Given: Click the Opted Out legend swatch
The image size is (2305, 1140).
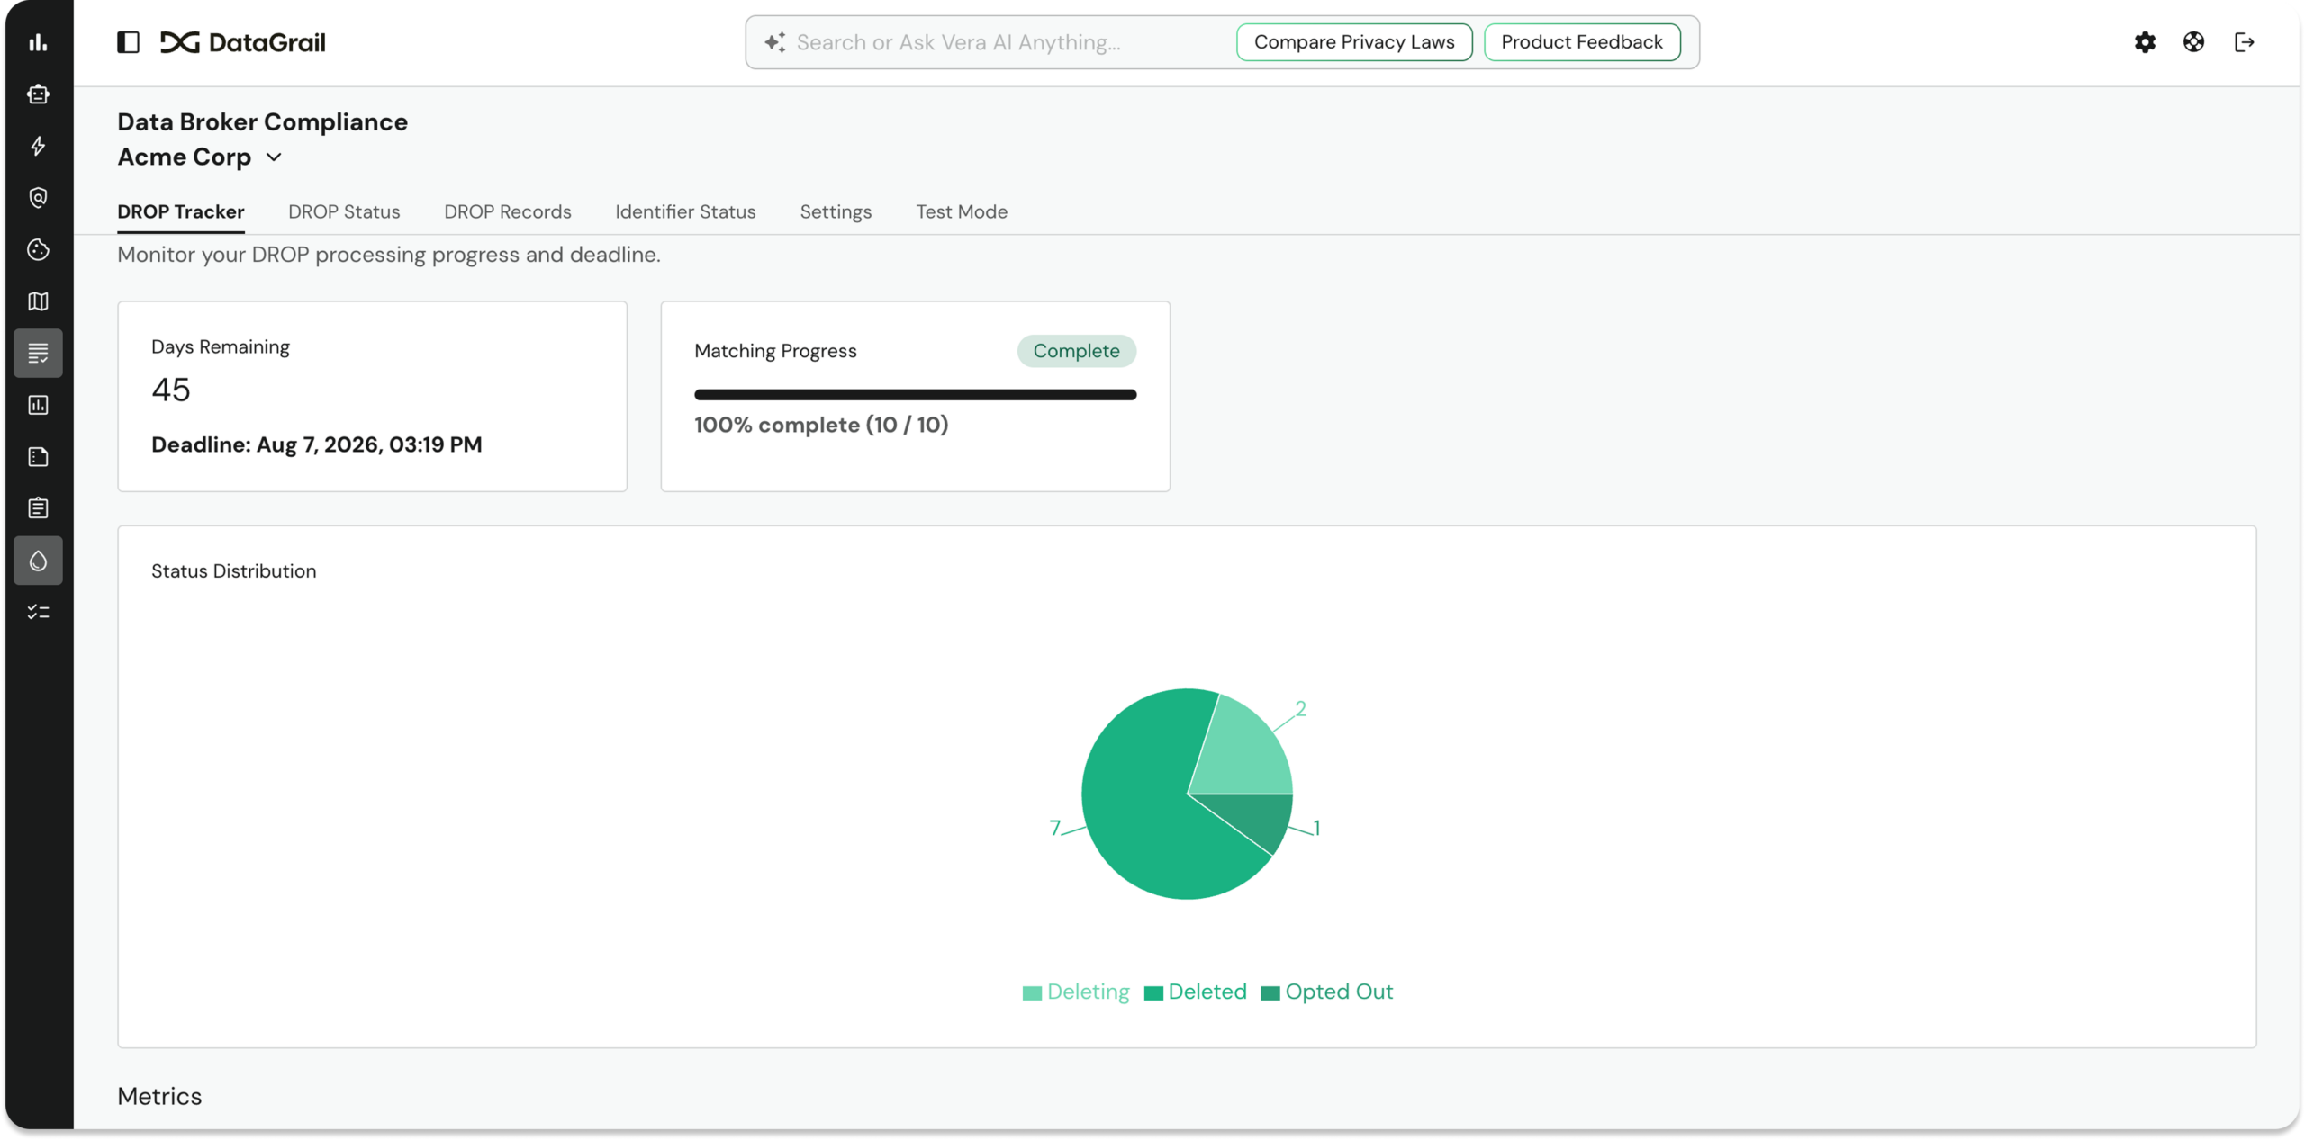Looking at the screenshot, I should (x=1270, y=992).
